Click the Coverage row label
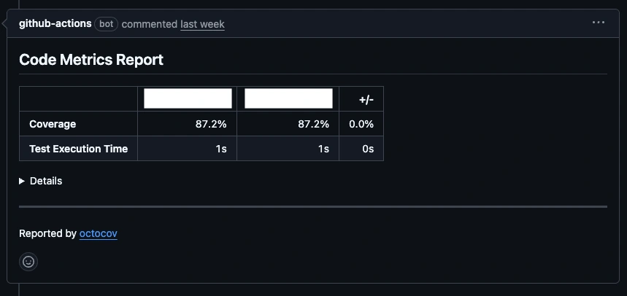627x296 pixels. click(x=53, y=124)
